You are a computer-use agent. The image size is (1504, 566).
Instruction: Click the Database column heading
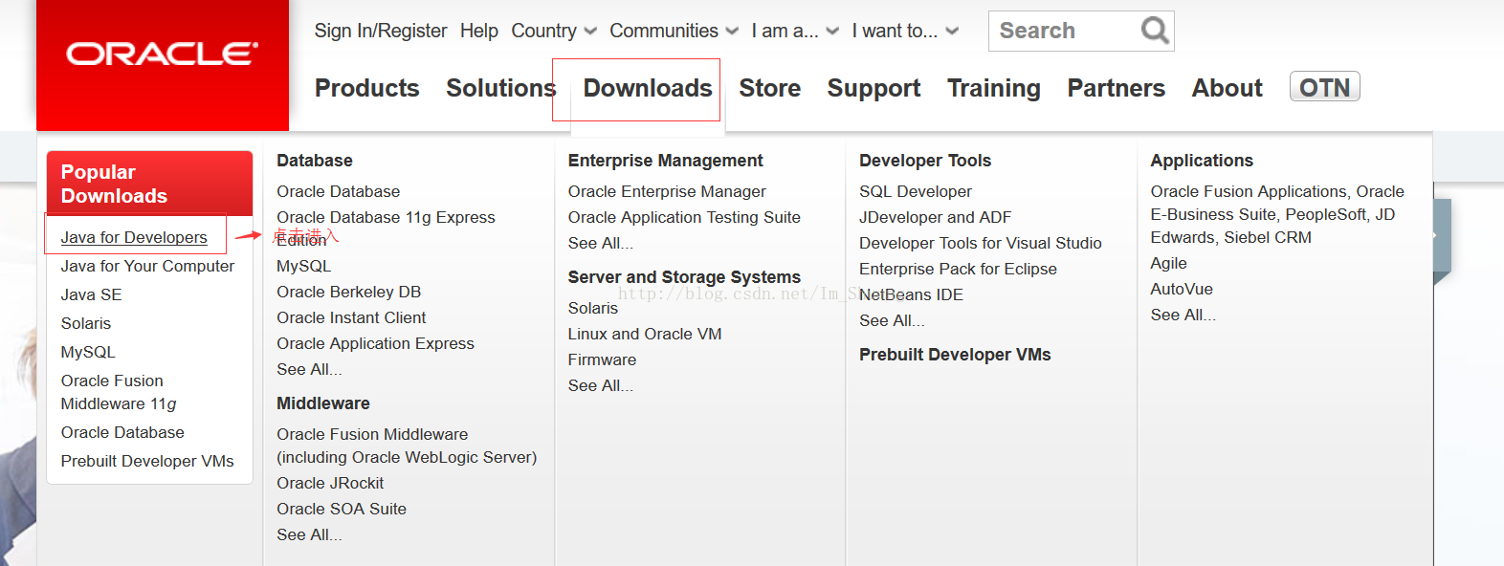315,161
